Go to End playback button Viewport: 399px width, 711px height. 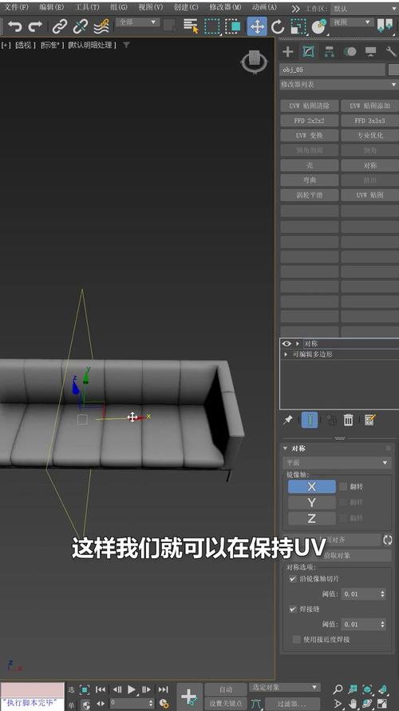(164, 689)
